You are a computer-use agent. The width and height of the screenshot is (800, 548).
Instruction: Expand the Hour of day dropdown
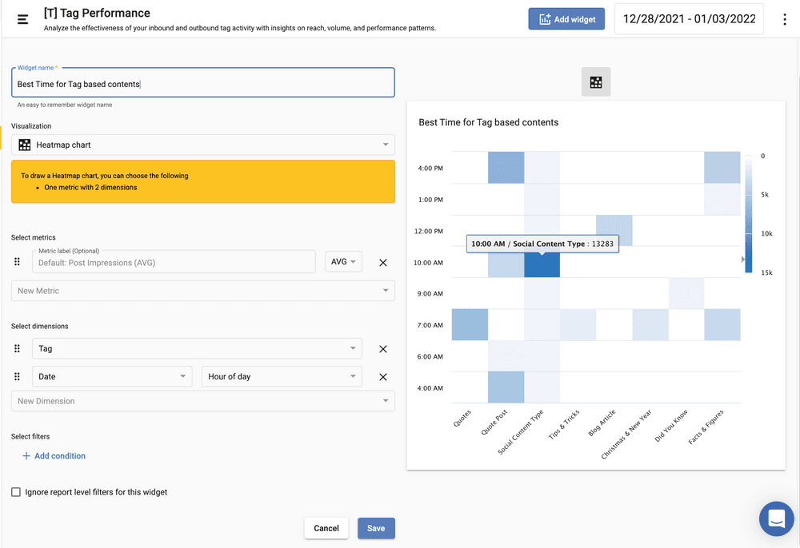point(281,377)
